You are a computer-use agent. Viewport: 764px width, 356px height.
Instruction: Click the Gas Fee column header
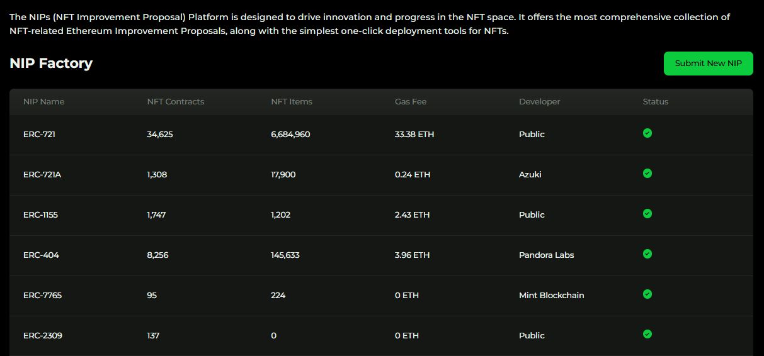[x=411, y=102]
